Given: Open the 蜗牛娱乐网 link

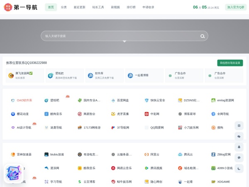Looking at the screenshot, I should pos(124,182).
